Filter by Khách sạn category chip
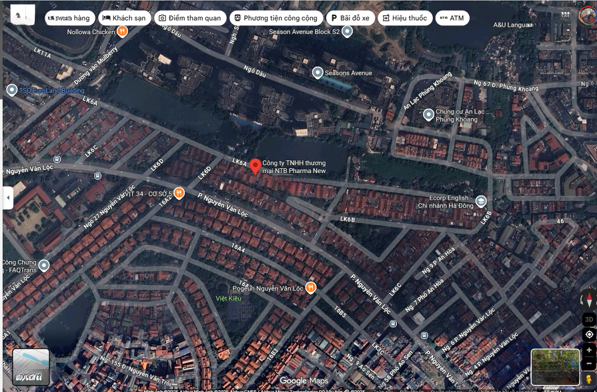Viewport: 597px width, 392px height. pyautogui.click(x=124, y=18)
